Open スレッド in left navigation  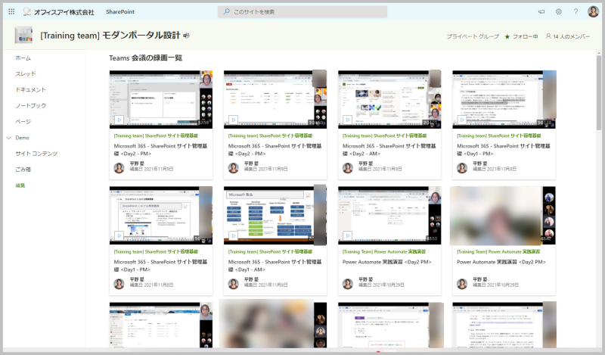pyautogui.click(x=26, y=73)
